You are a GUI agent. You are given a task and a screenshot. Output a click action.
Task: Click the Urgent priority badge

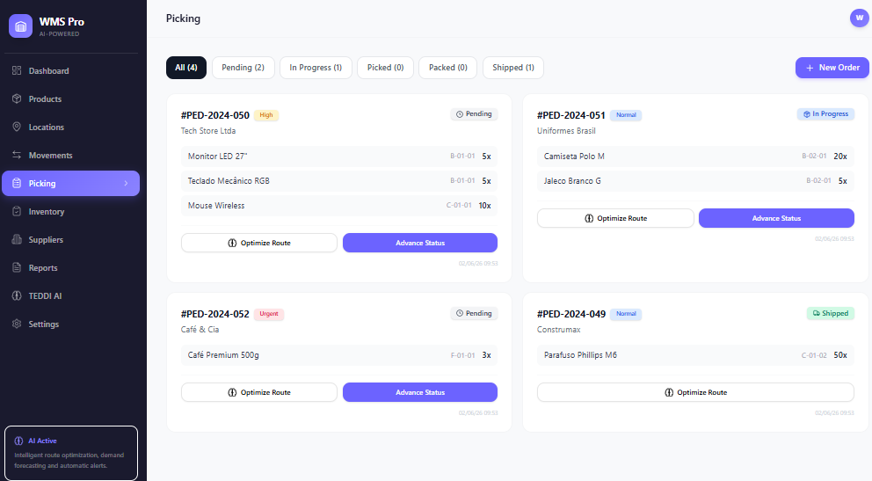[x=269, y=314]
